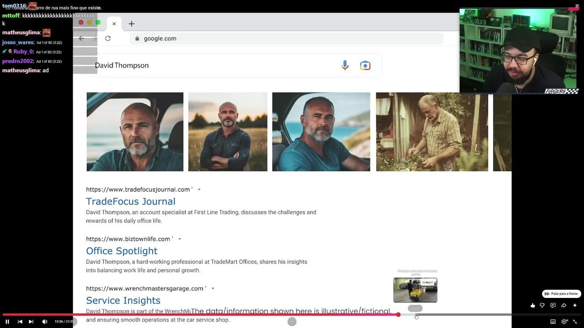Image resolution: width=584 pixels, height=328 pixels.
Task: Expand dropdown next to wrenchmastersgarage.com URL
Action: pyautogui.click(x=213, y=288)
